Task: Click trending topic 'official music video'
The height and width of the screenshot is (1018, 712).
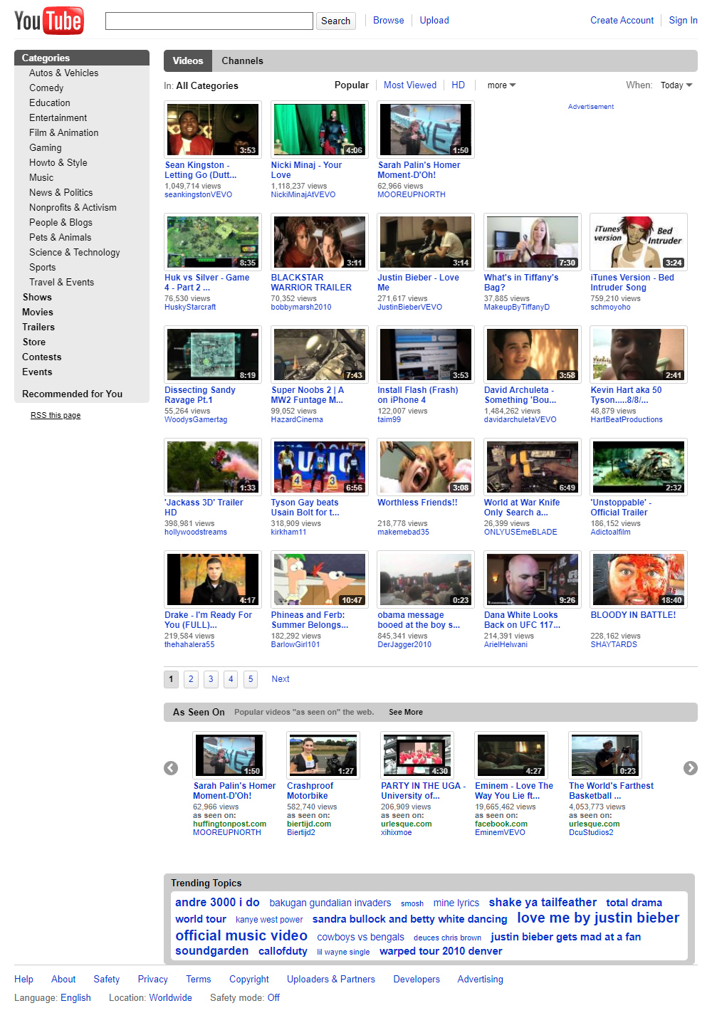Action: [241, 936]
